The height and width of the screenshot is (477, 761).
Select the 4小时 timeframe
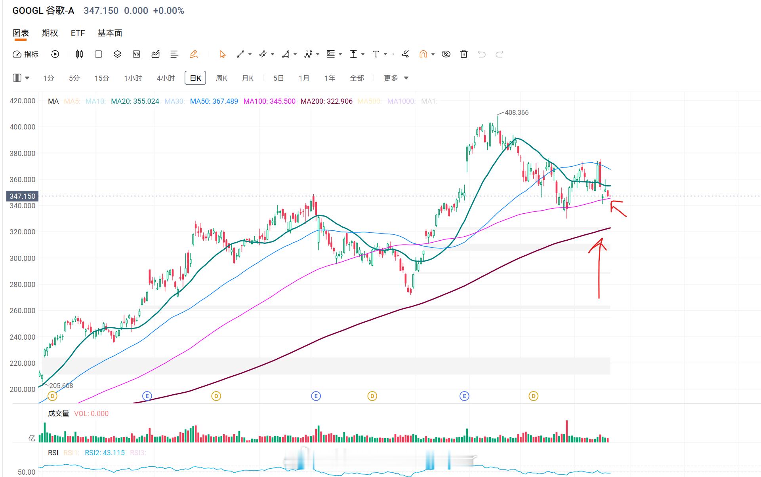coord(166,78)
